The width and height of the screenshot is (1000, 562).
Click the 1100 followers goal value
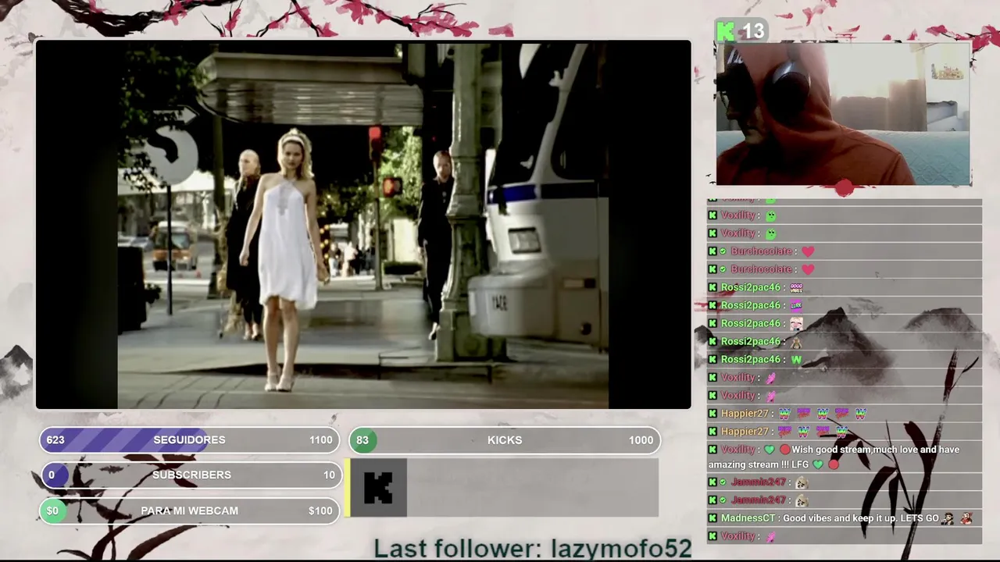pyautogui.click(x=321, y=440)
